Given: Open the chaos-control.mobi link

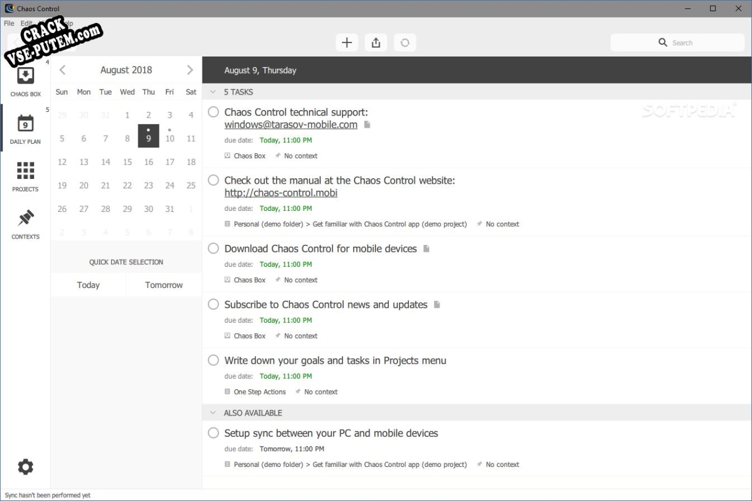Looking at the screenshot, I should tap(281, 193).
